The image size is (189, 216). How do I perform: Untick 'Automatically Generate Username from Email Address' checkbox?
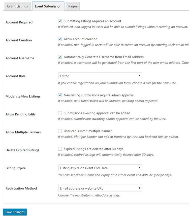coord(60,57)
